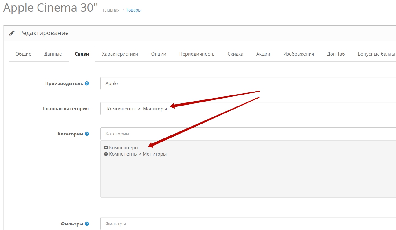
Task: Open the help tooltip next to Категории
Action: coord(87,134)
